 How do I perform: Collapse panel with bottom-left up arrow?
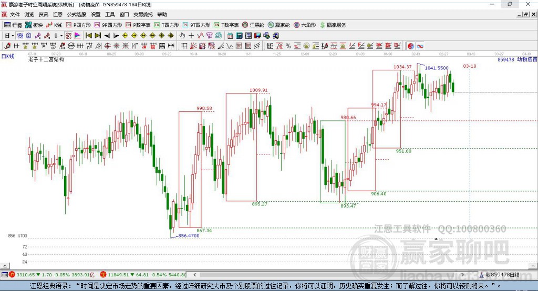pos(5,266)
